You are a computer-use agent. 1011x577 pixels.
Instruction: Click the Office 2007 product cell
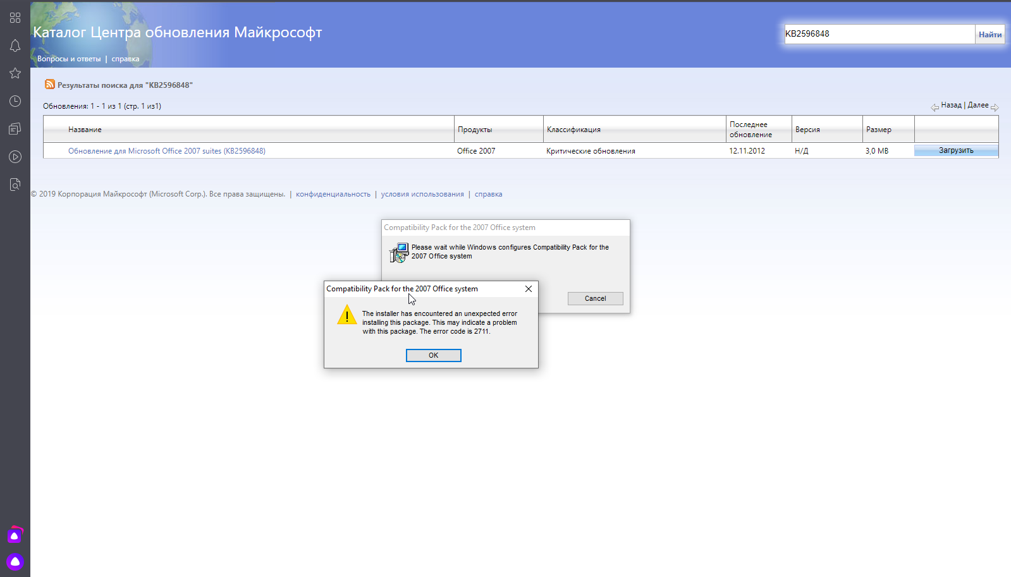476,151
